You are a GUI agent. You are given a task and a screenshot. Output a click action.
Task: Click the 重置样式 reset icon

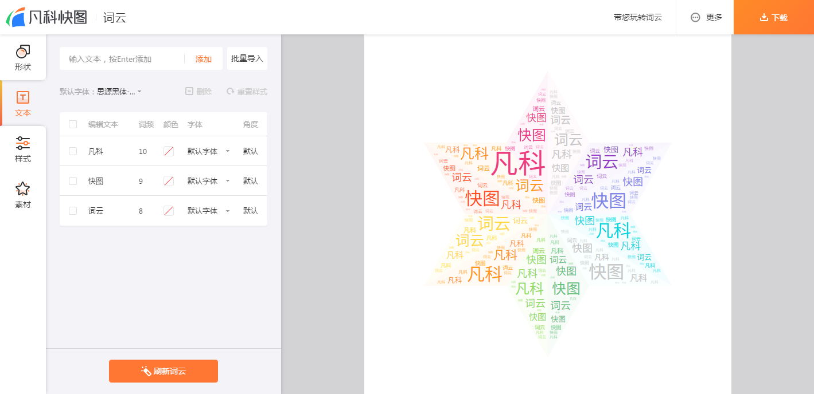[230, 91]
